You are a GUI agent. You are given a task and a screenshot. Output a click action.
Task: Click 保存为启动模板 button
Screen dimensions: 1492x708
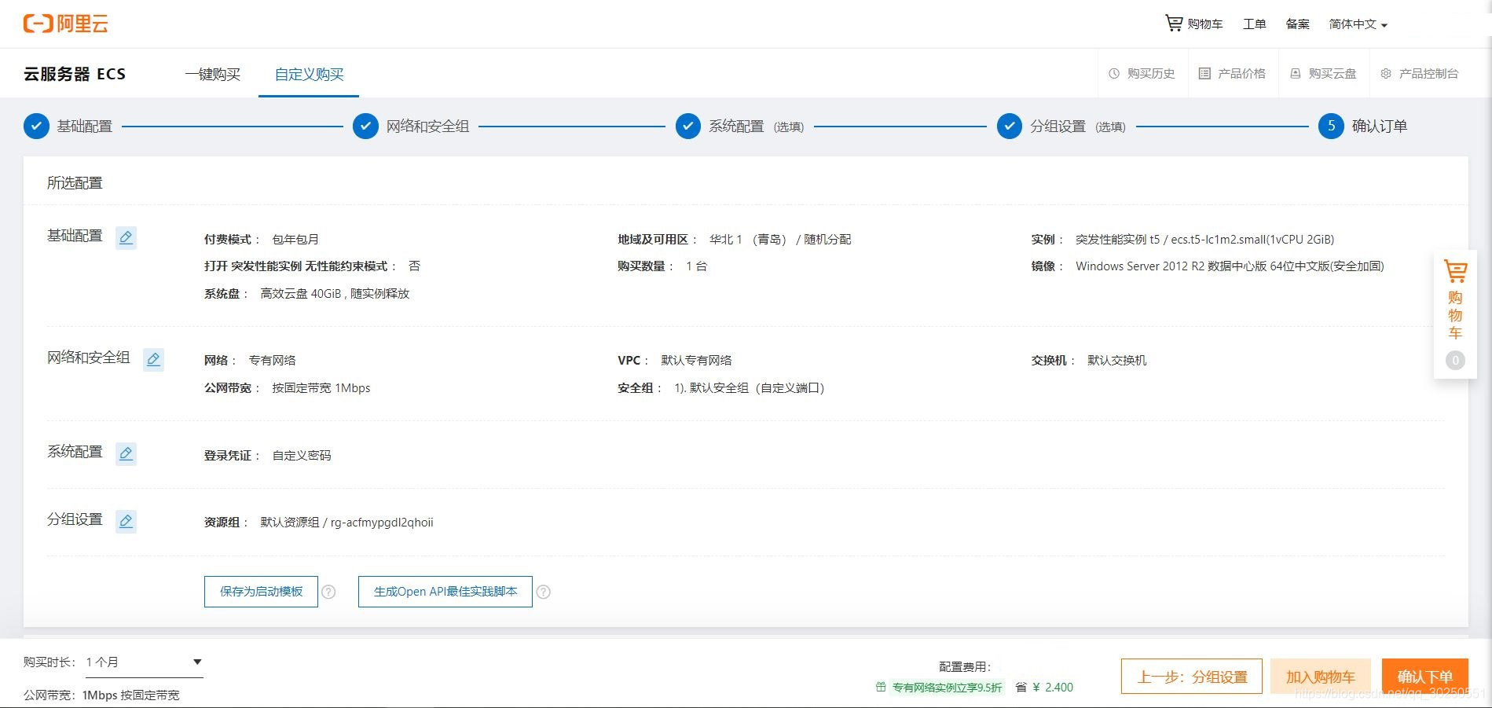coord(261,592)
